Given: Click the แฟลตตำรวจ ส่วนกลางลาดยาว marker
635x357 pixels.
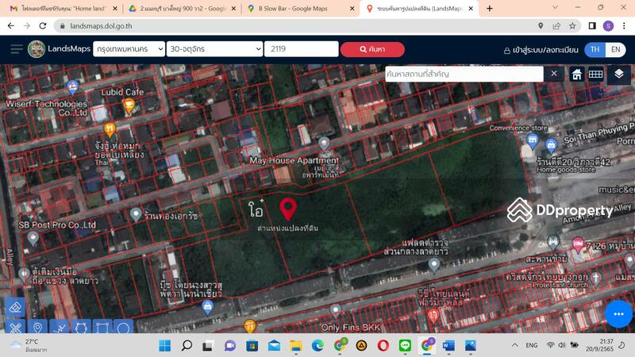Looking at the screenshot, I should (x=434, y=266).
